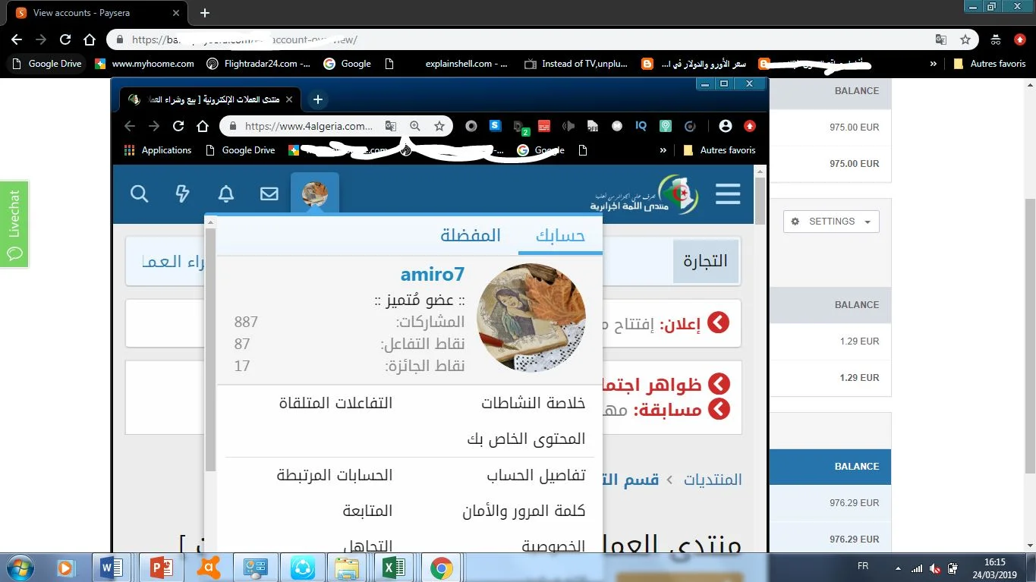Select the حسابك tab
Image resolution: width=1036 pixels, height=582 pixels.
click(x=560, y=236)
